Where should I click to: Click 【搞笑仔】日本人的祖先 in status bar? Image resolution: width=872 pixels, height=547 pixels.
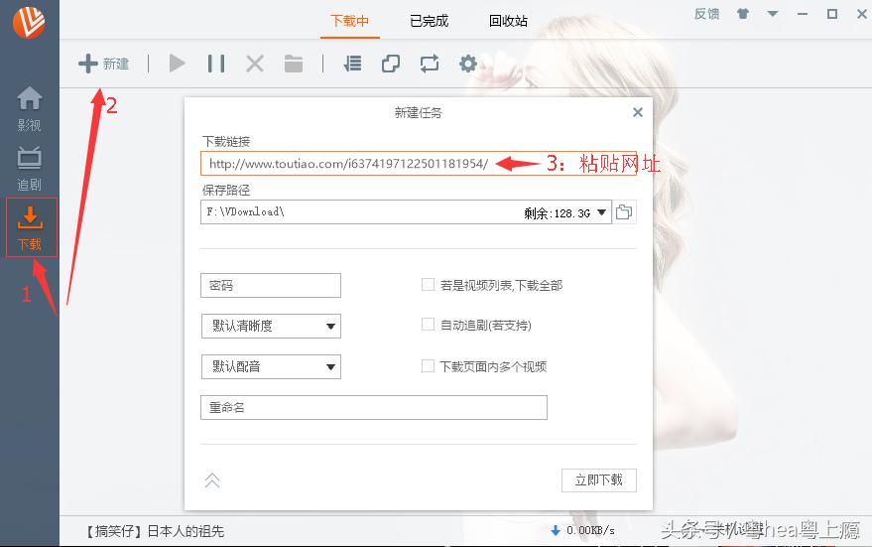154,531
